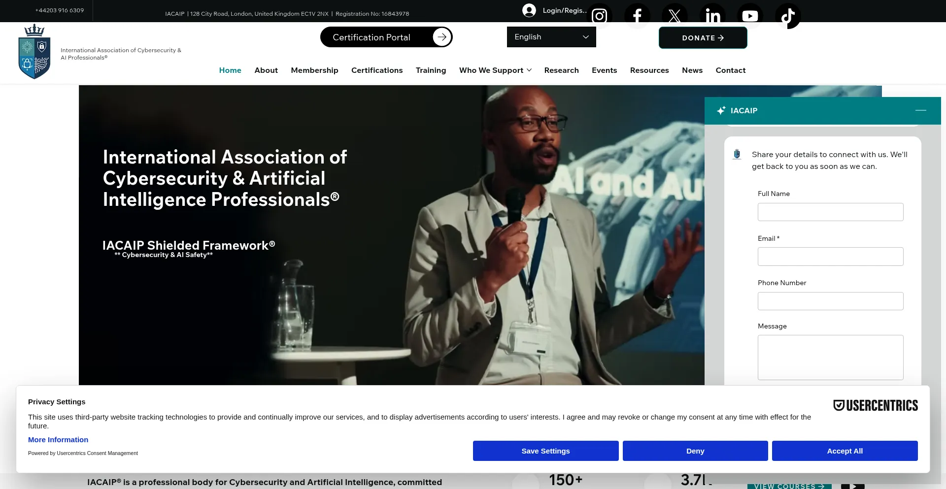
Task: Click Accept All in privacy banner
Action: point(845,451)
